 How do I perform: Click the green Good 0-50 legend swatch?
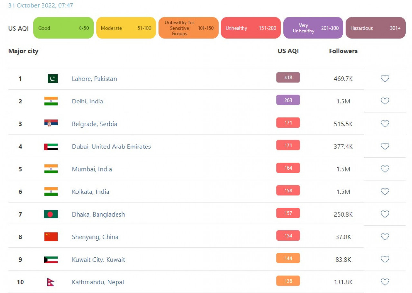(63, 28)
